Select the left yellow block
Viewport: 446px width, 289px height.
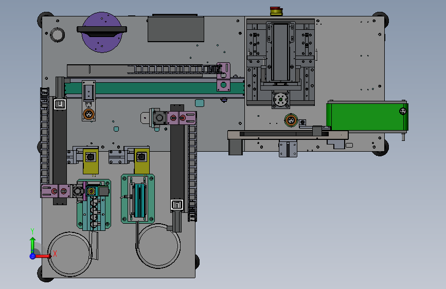tap(91, 161)
